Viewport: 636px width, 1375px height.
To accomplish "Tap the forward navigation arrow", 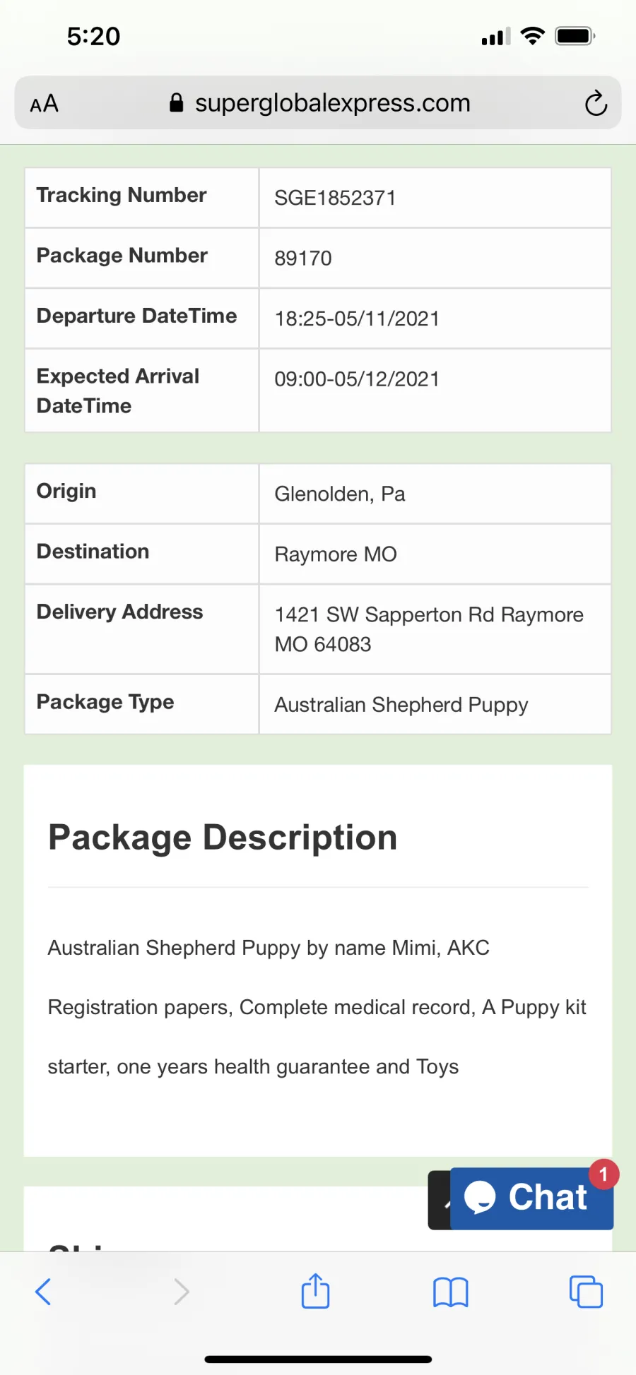I will [182, 1292].
